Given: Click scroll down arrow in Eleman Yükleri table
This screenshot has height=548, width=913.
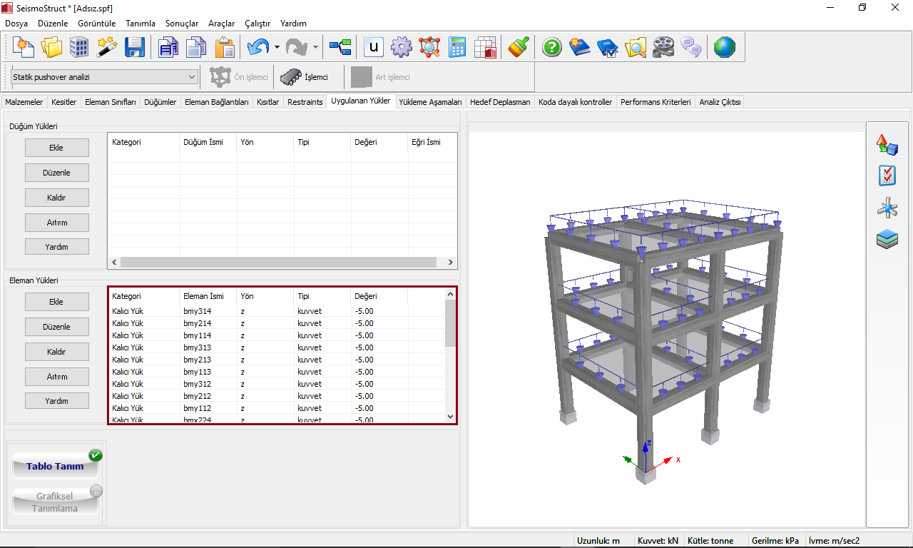Looking at the screenshot, I should (x=450, y=417).
